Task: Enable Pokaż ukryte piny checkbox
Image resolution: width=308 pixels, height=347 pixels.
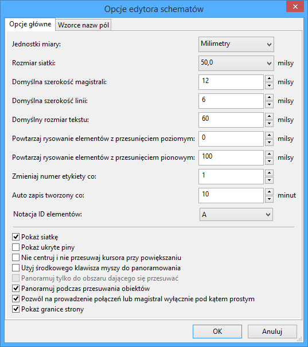Action: click(15, 247)
